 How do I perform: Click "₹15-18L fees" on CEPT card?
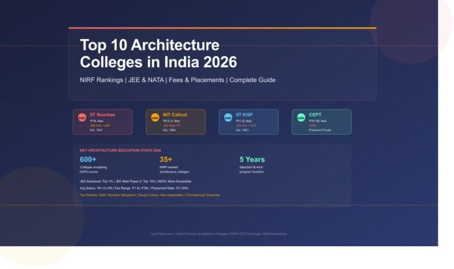pyautogui.click(x=317, y=121)
